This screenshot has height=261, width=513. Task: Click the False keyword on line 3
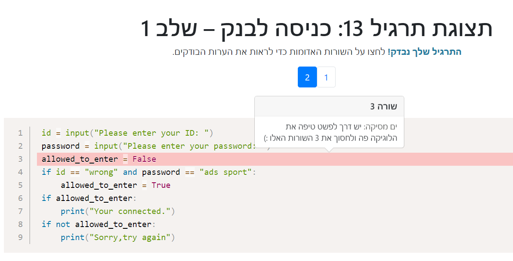pyautogui.click(x=144, y=159)
